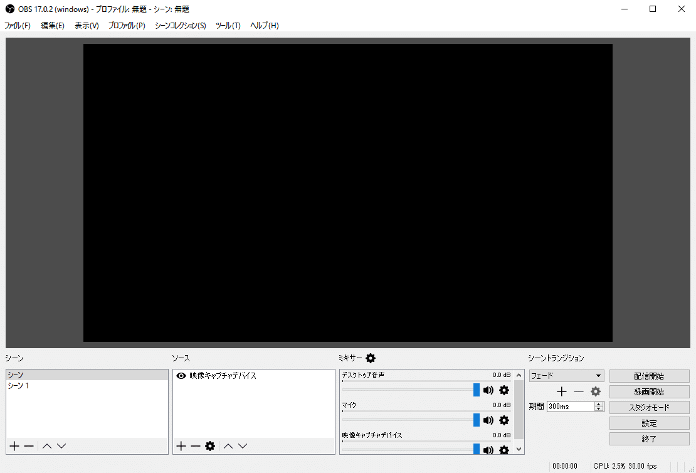
Task: Move scene down in scene list
Action: tap(61, 446)
